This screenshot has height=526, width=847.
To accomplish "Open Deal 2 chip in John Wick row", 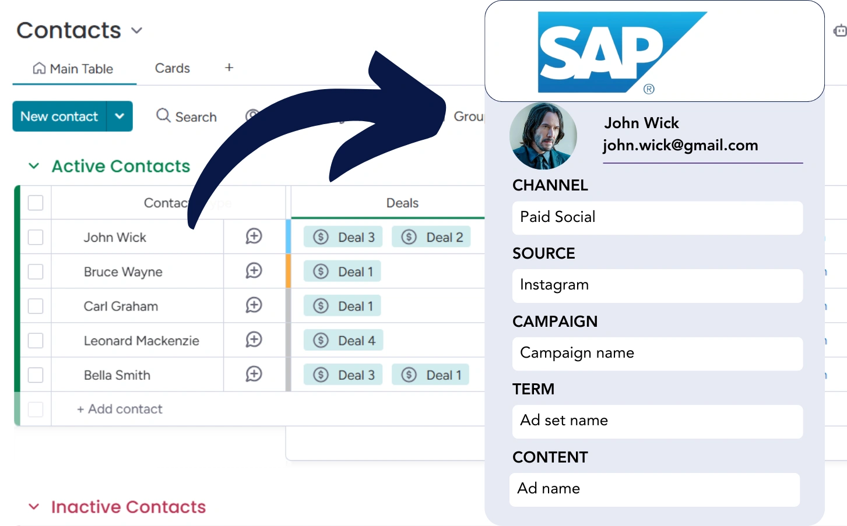I will 431,237.
